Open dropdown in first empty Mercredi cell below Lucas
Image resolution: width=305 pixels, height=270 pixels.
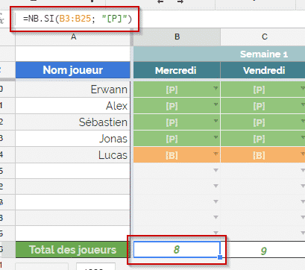coord(216,170)
